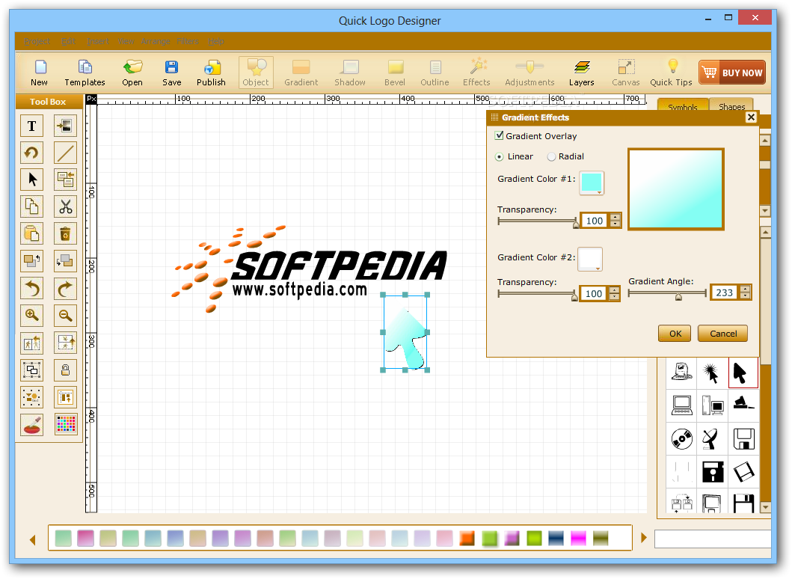This screenshot has height=579, width=792.
Task: Switch to the Shapes tab
Action: click(731, 105)
